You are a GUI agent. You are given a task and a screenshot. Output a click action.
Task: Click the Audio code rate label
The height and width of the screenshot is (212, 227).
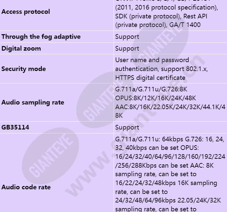point(26,187)
